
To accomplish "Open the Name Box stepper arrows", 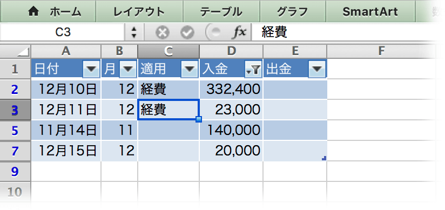I will coord(134,32).
